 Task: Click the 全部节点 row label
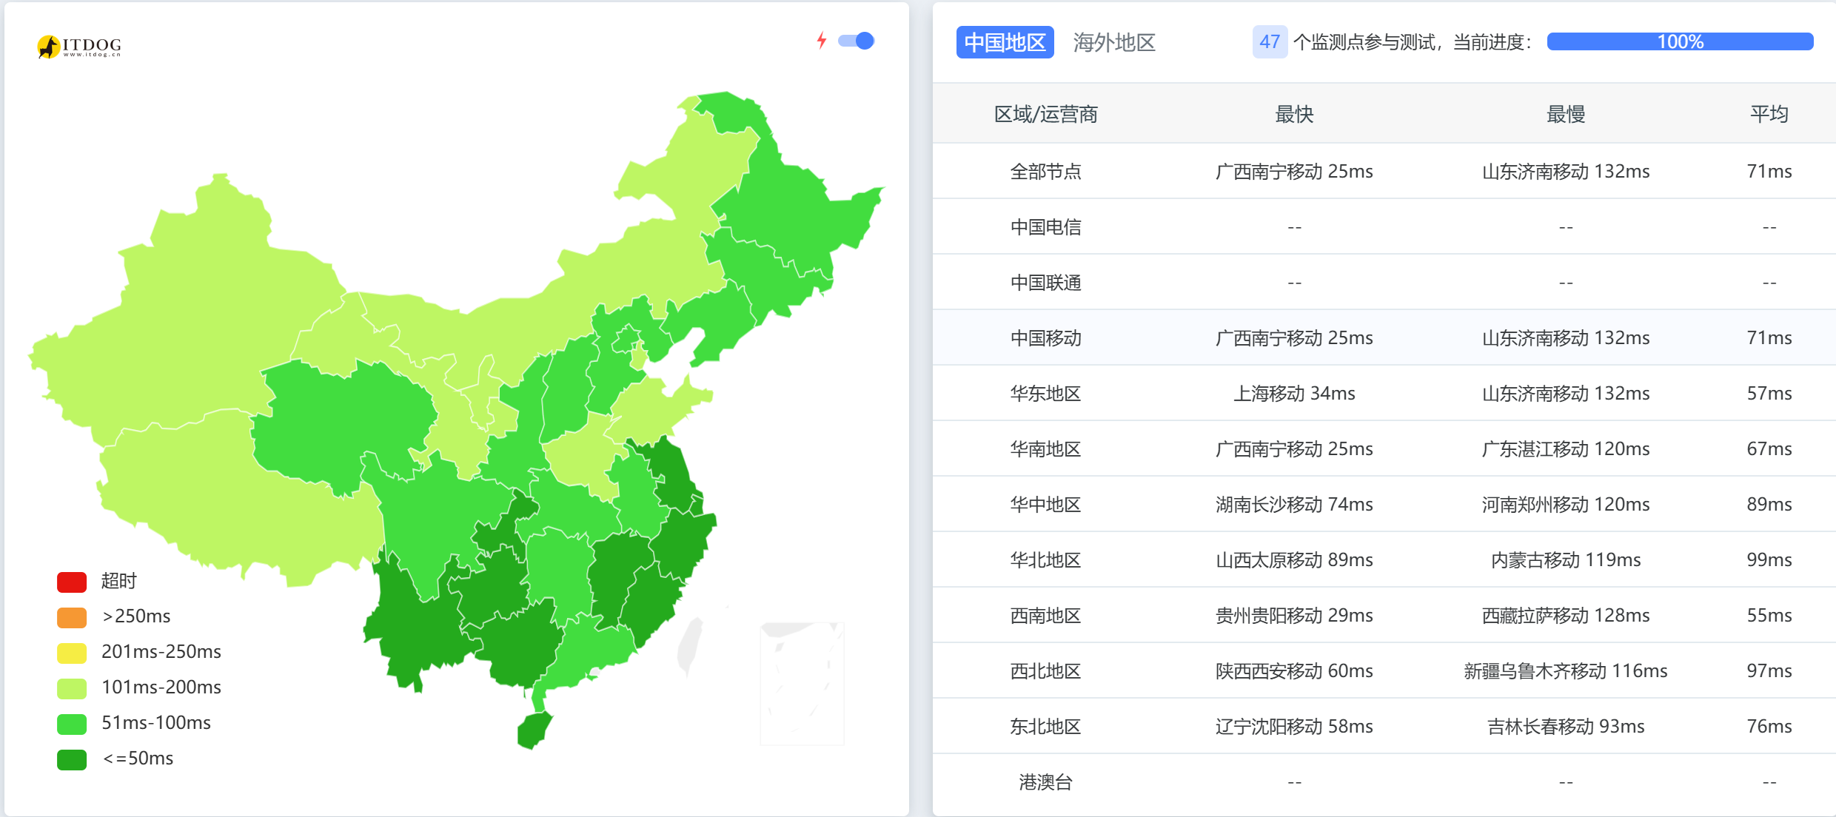(1046, 171)
